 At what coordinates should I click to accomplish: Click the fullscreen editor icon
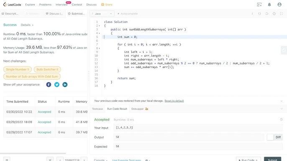(x=282, y=14)
